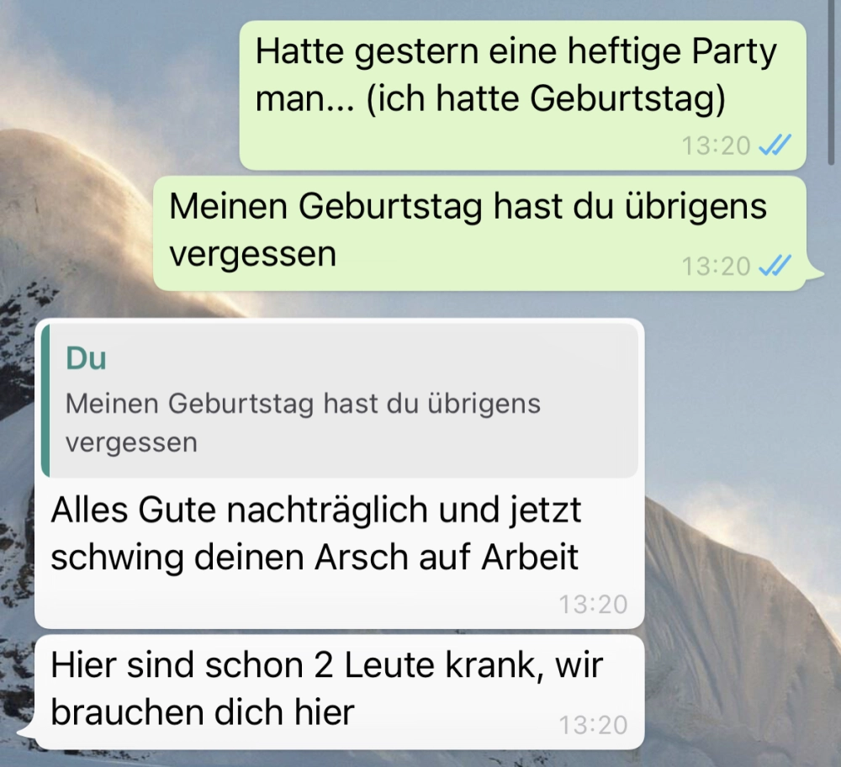The width and height of the screenshot is (841, 767).
Task: Click the 13:20 timestamp on the party message
Action: pos(716,145)
